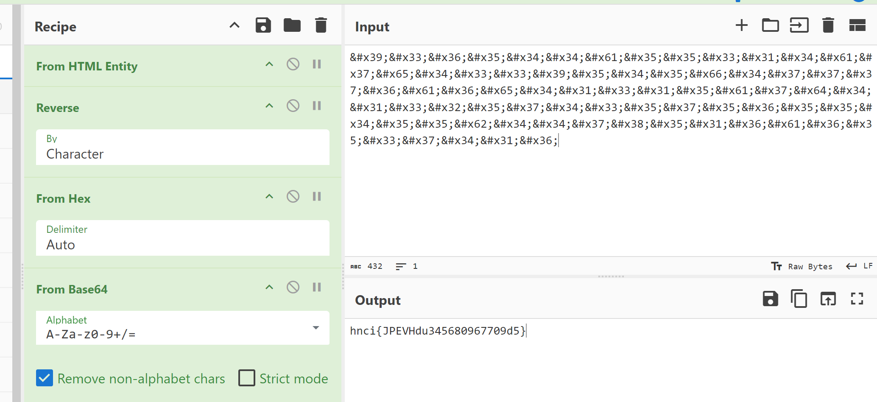The height and width of the screenshot is (402, 877).
Task: Load a recipe from folder icon
Action: (292, 25)
